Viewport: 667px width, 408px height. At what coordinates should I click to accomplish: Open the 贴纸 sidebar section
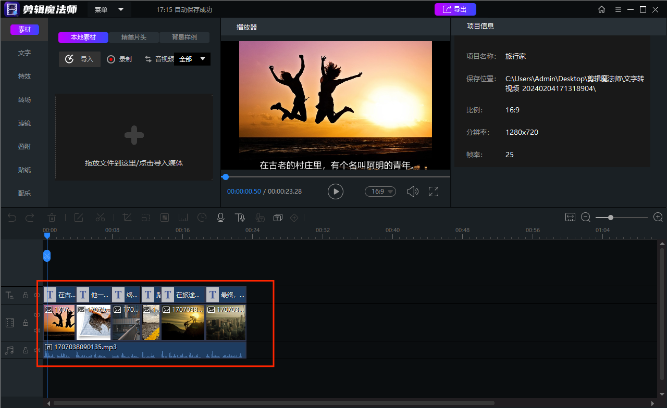[24, 170]
